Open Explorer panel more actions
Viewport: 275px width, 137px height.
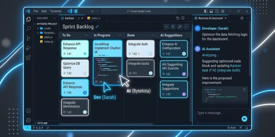[54, 18]
